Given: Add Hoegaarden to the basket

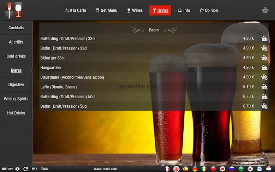Looking at the screenshot, I should [x=264, y=67].
